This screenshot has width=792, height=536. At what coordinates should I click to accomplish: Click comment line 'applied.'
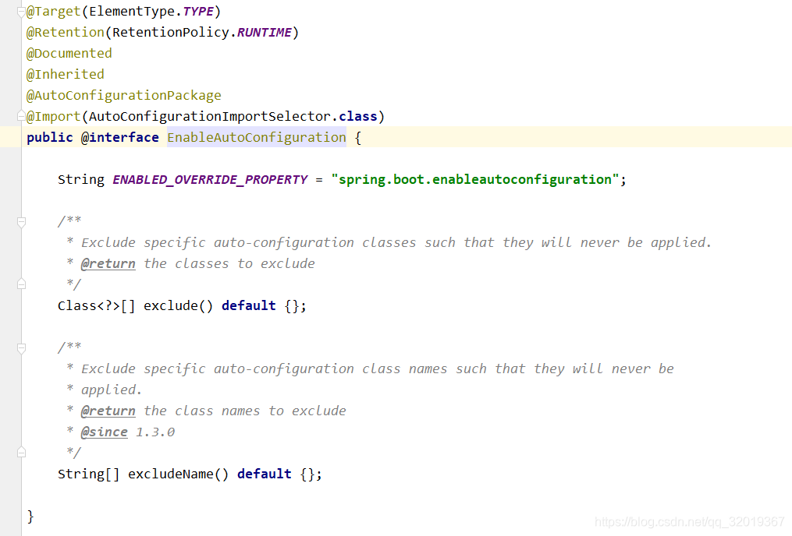point(112,390)
